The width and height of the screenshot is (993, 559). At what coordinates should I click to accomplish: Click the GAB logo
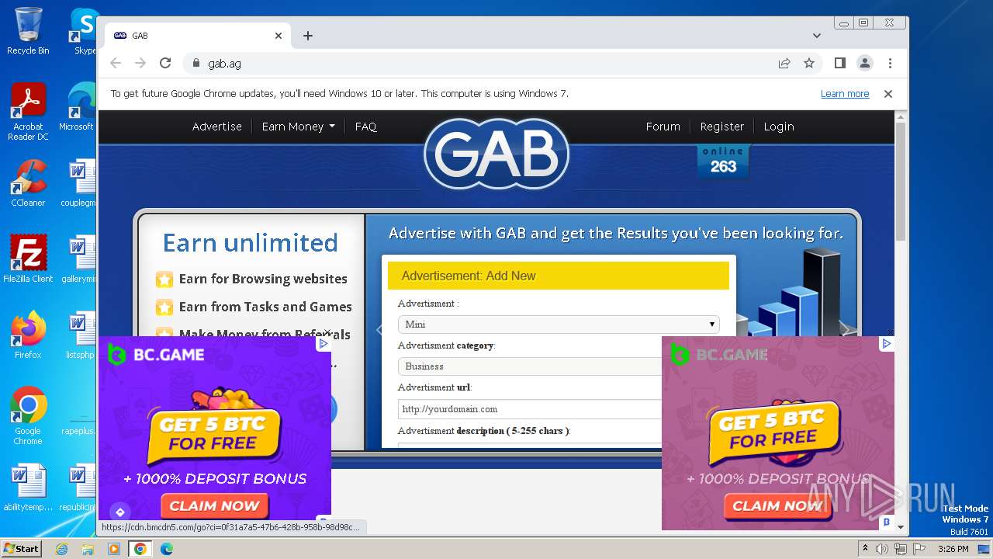[x=496, y=154]
